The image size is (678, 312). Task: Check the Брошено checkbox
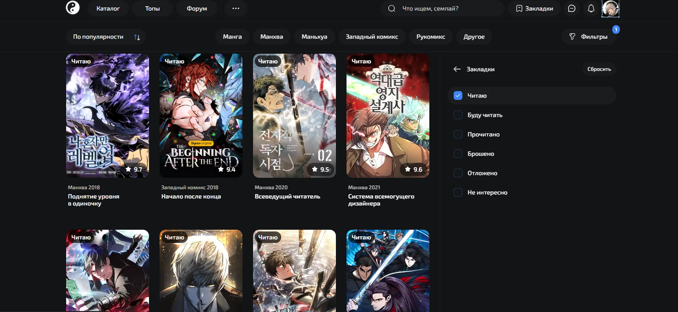click(458, 154)
